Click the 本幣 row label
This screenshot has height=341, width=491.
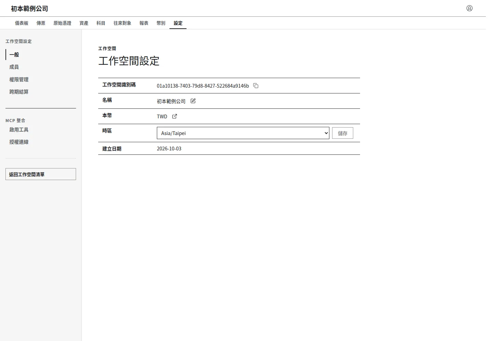coord(107,115)
